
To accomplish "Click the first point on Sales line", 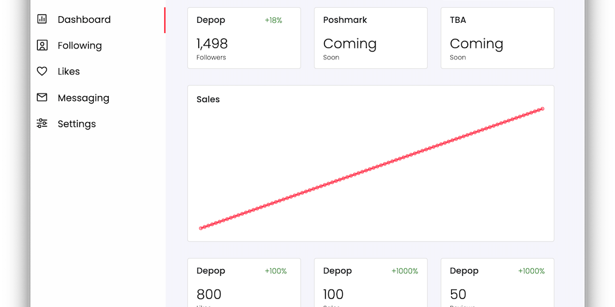I will point(201,228).
